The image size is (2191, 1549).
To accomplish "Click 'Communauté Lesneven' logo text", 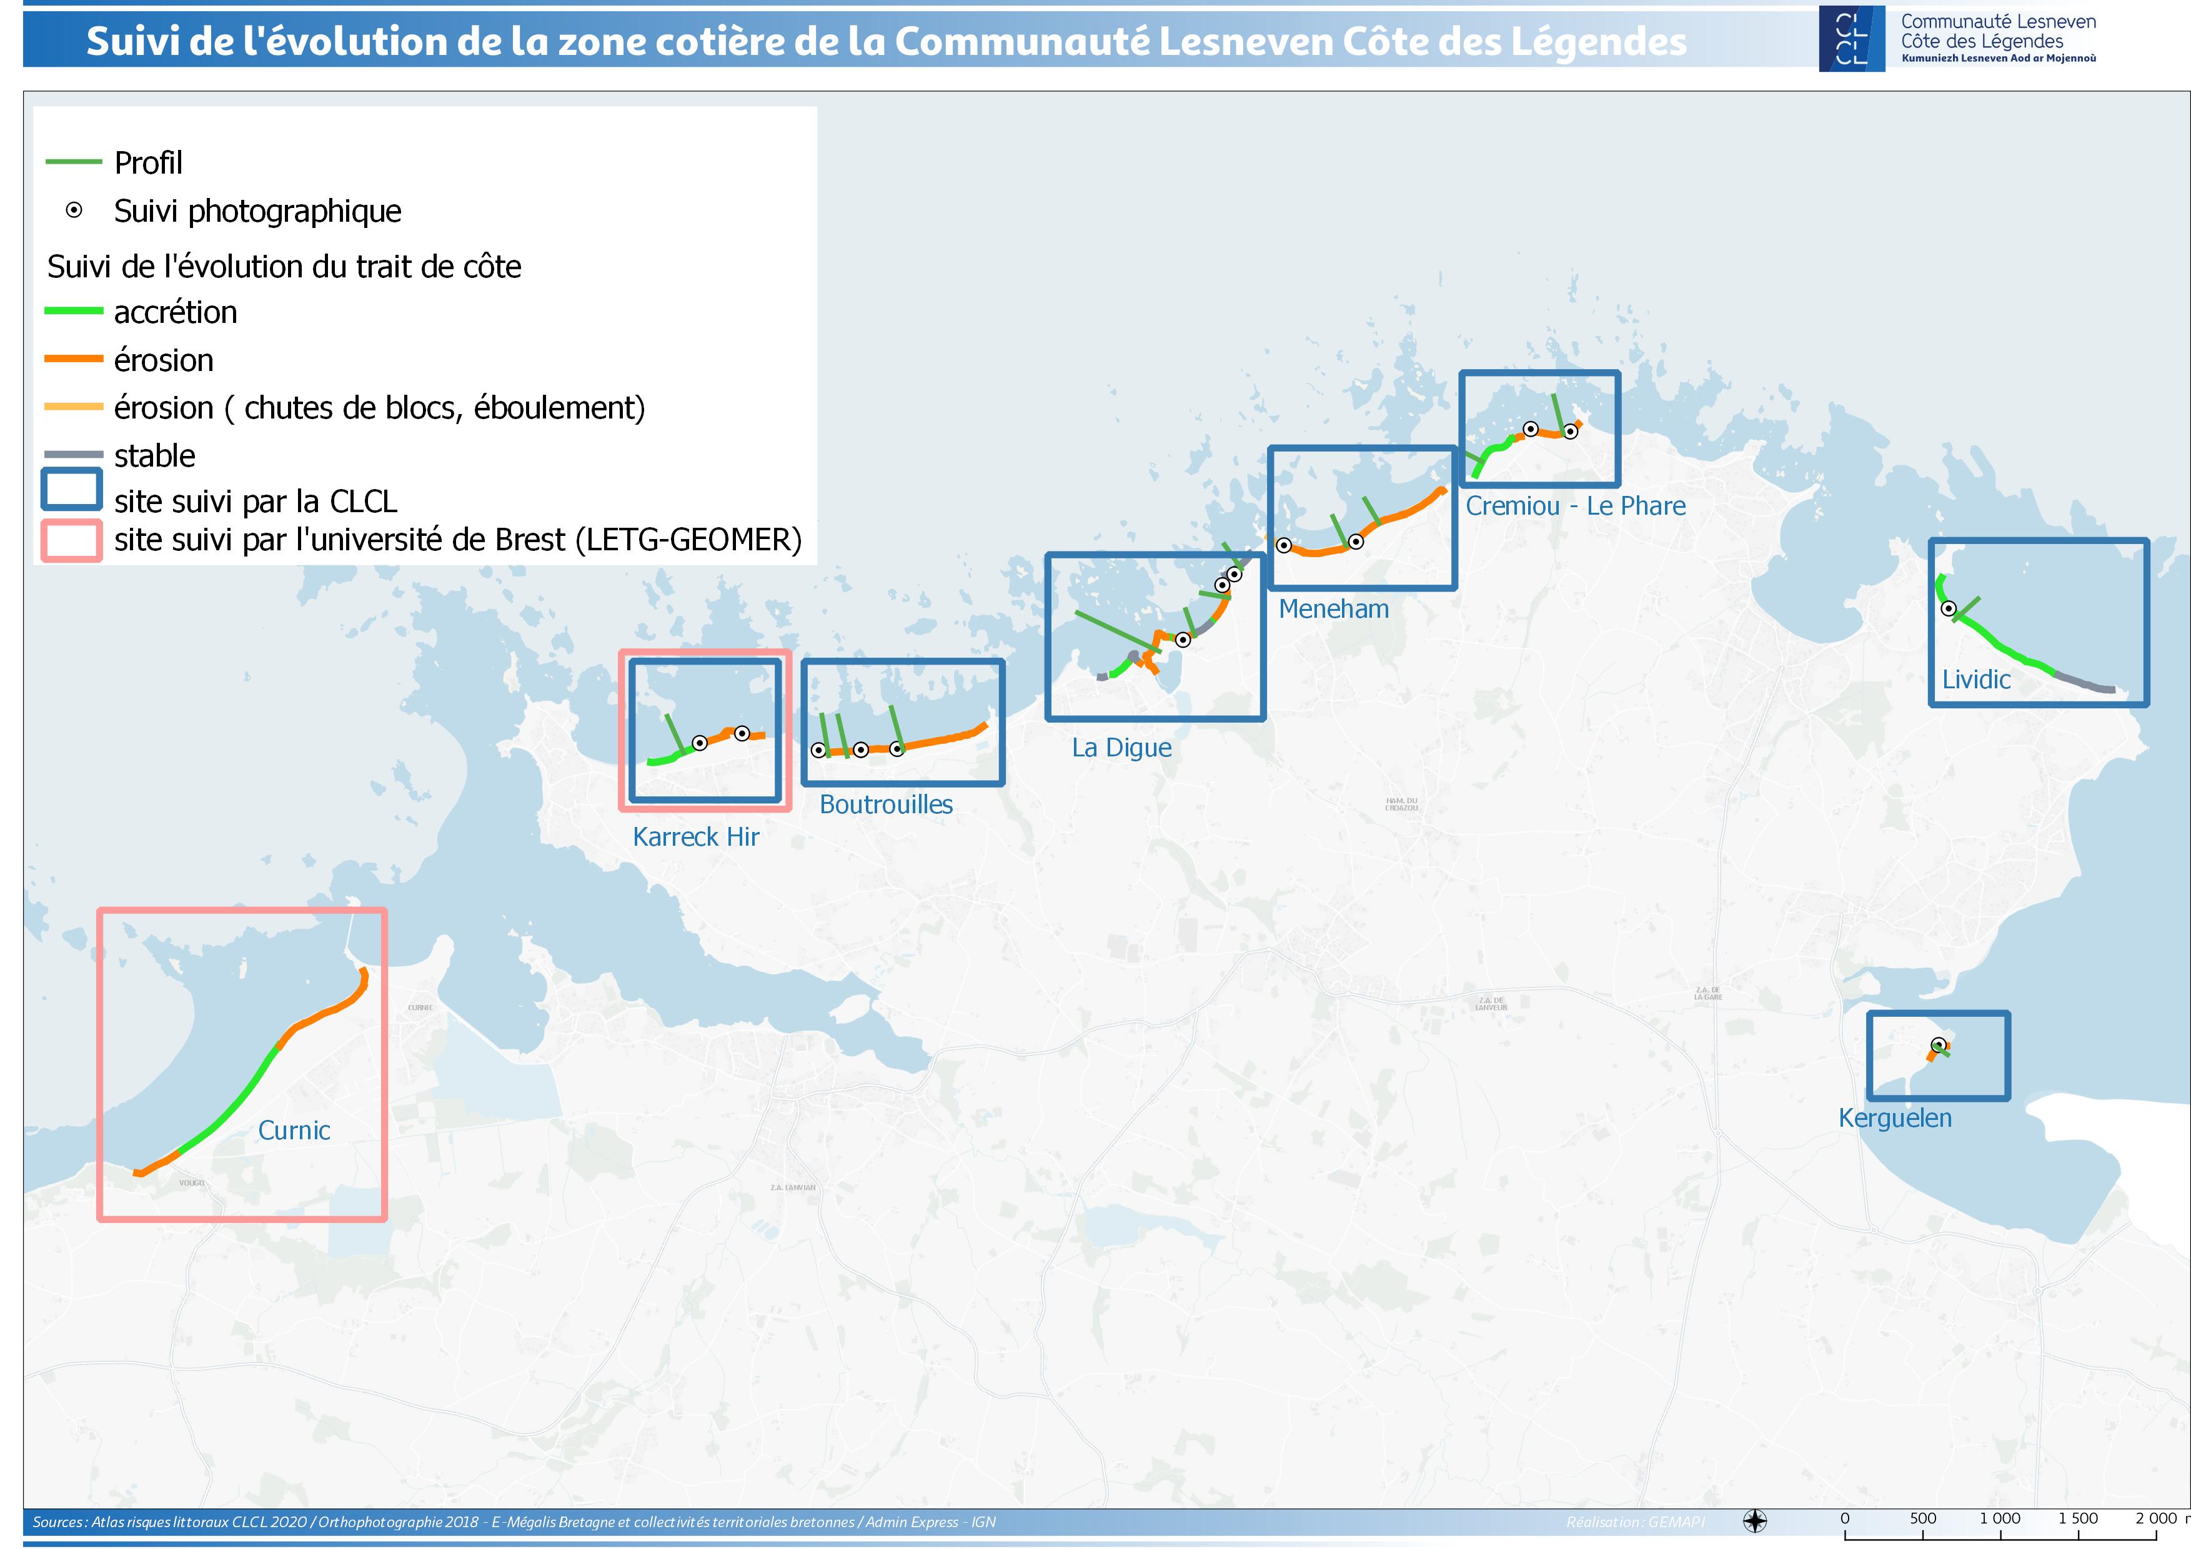I will pyautogui.click(x=1998, y=21).
